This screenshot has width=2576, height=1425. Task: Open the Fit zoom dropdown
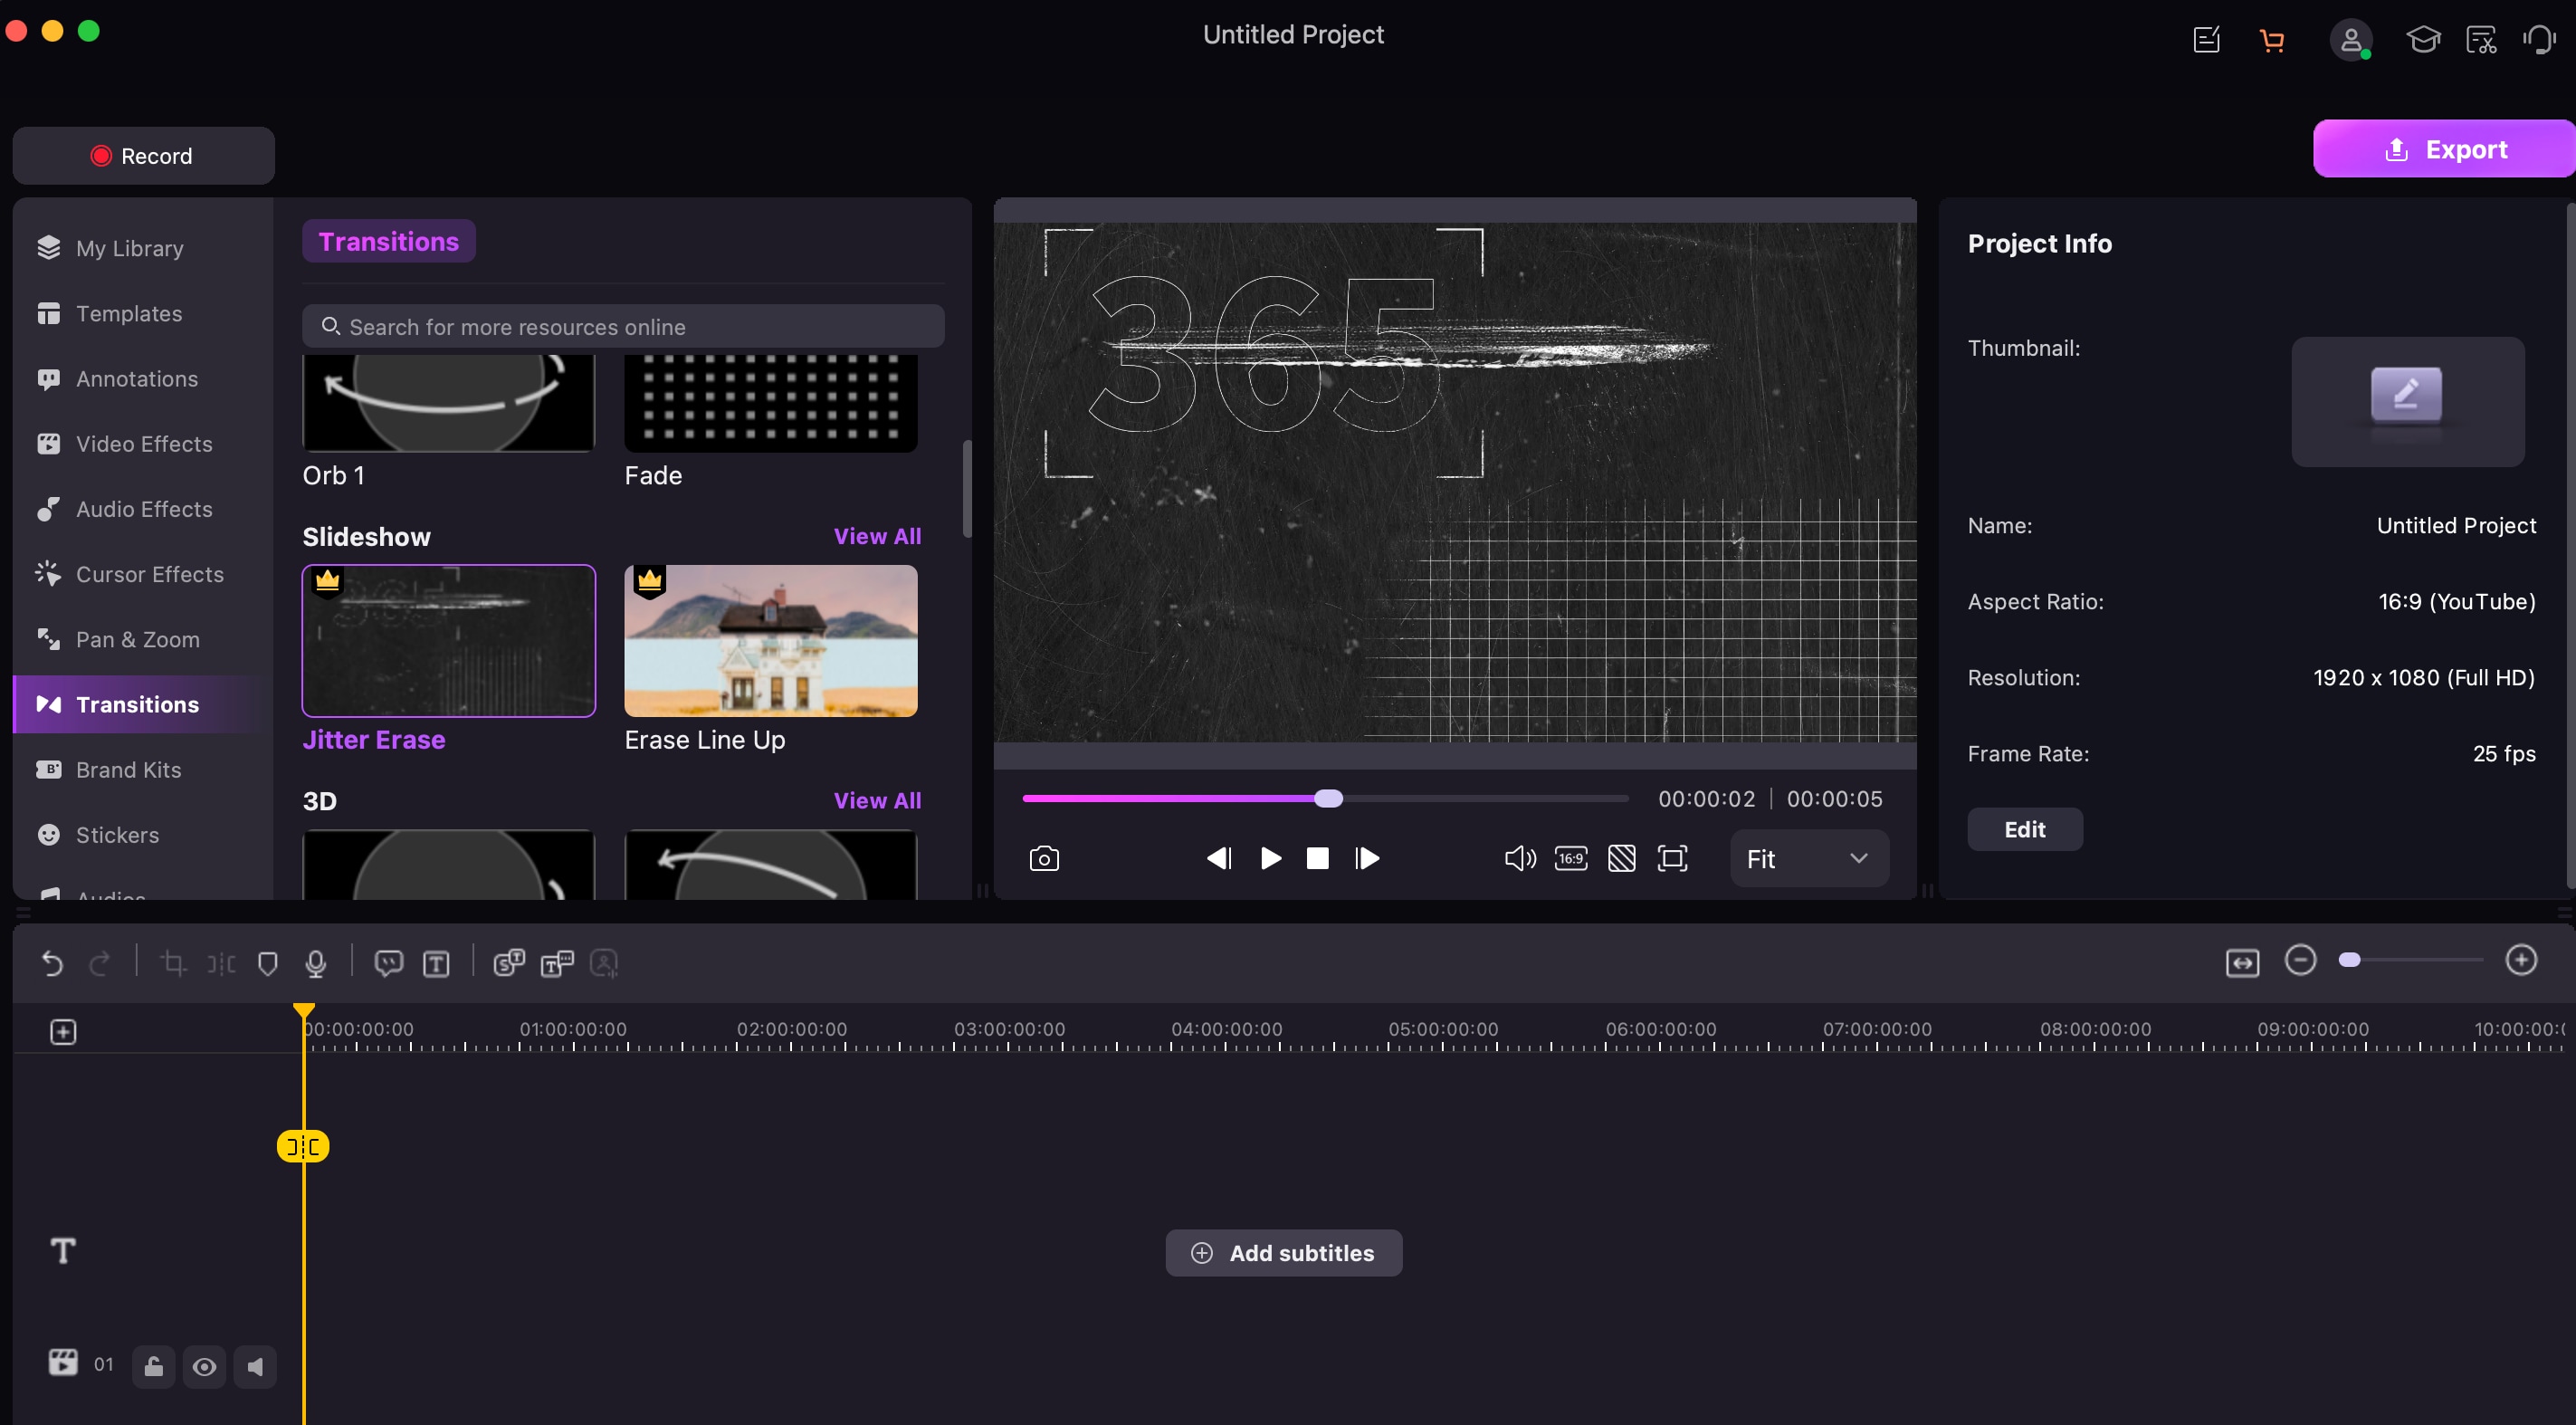click(x=1808, y=858)
